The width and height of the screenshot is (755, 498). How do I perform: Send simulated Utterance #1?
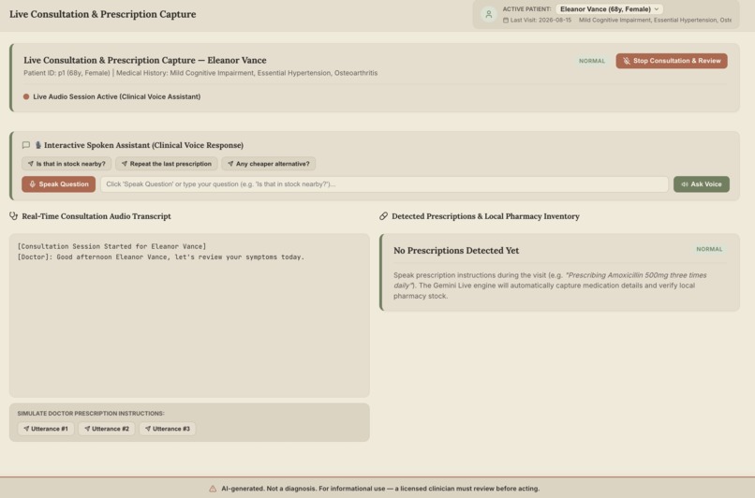(46, 429)
